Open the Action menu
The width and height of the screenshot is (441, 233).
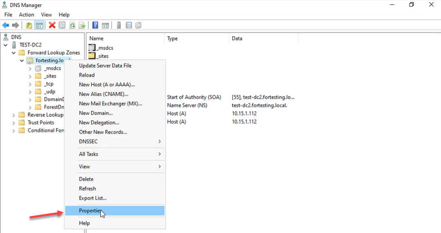pyautogui.click(x=27, y=15)
